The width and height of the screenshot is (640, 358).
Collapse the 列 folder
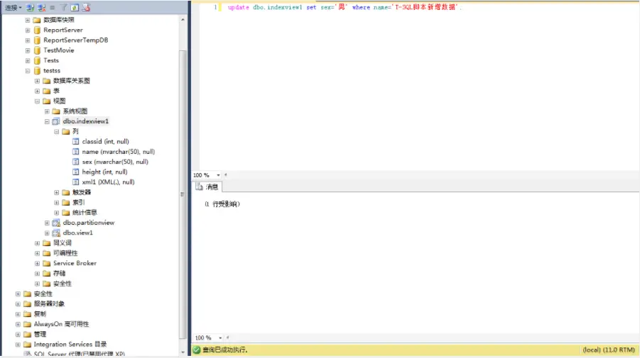57,132
